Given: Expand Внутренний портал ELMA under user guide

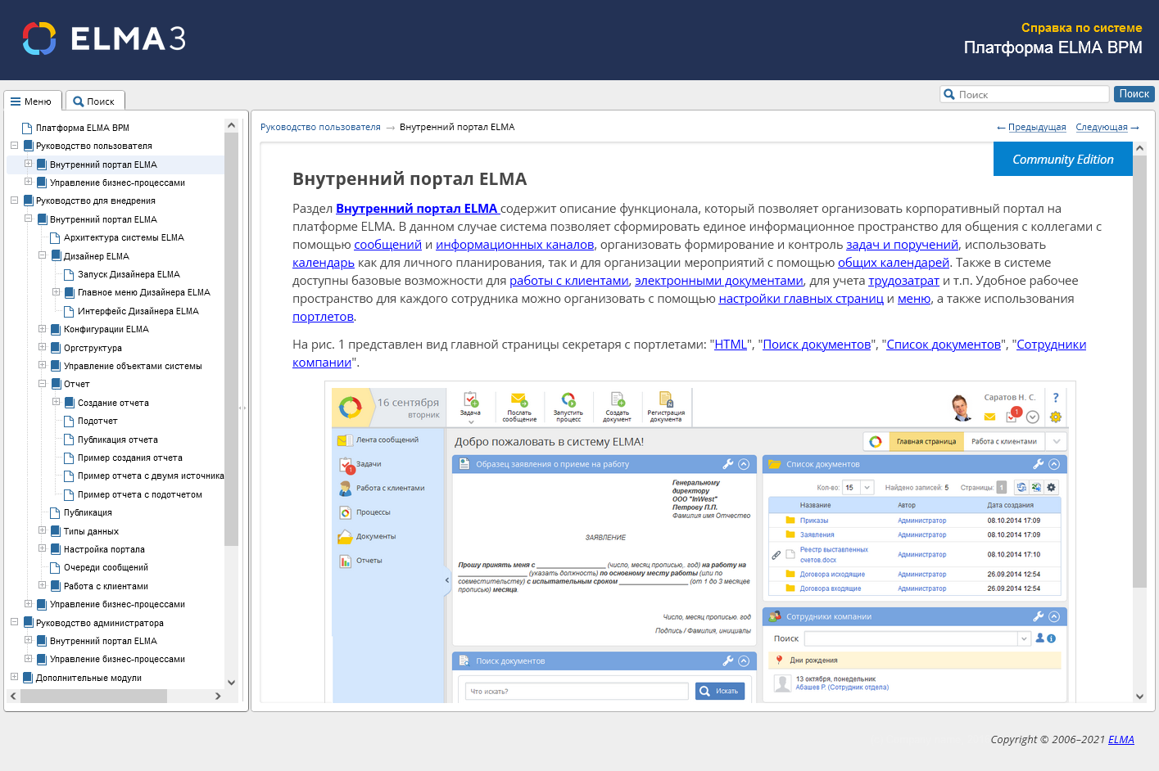Looking at the screenshot, I should click(28, 164).
